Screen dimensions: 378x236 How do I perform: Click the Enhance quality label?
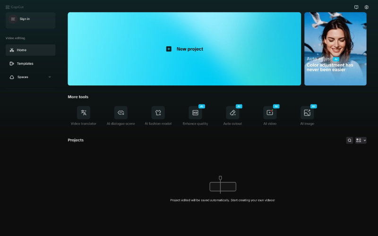coord(195,124)
